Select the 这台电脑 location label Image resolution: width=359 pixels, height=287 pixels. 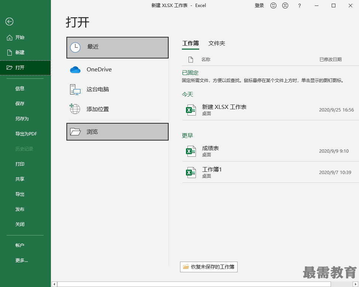click(98, 89)
